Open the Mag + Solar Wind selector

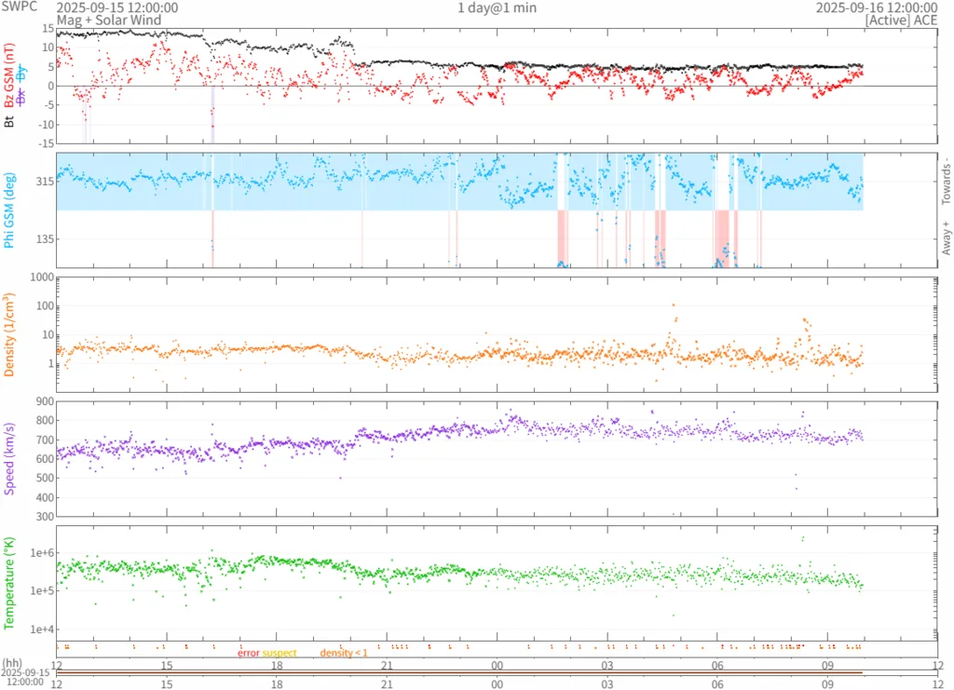pos(108,20)
